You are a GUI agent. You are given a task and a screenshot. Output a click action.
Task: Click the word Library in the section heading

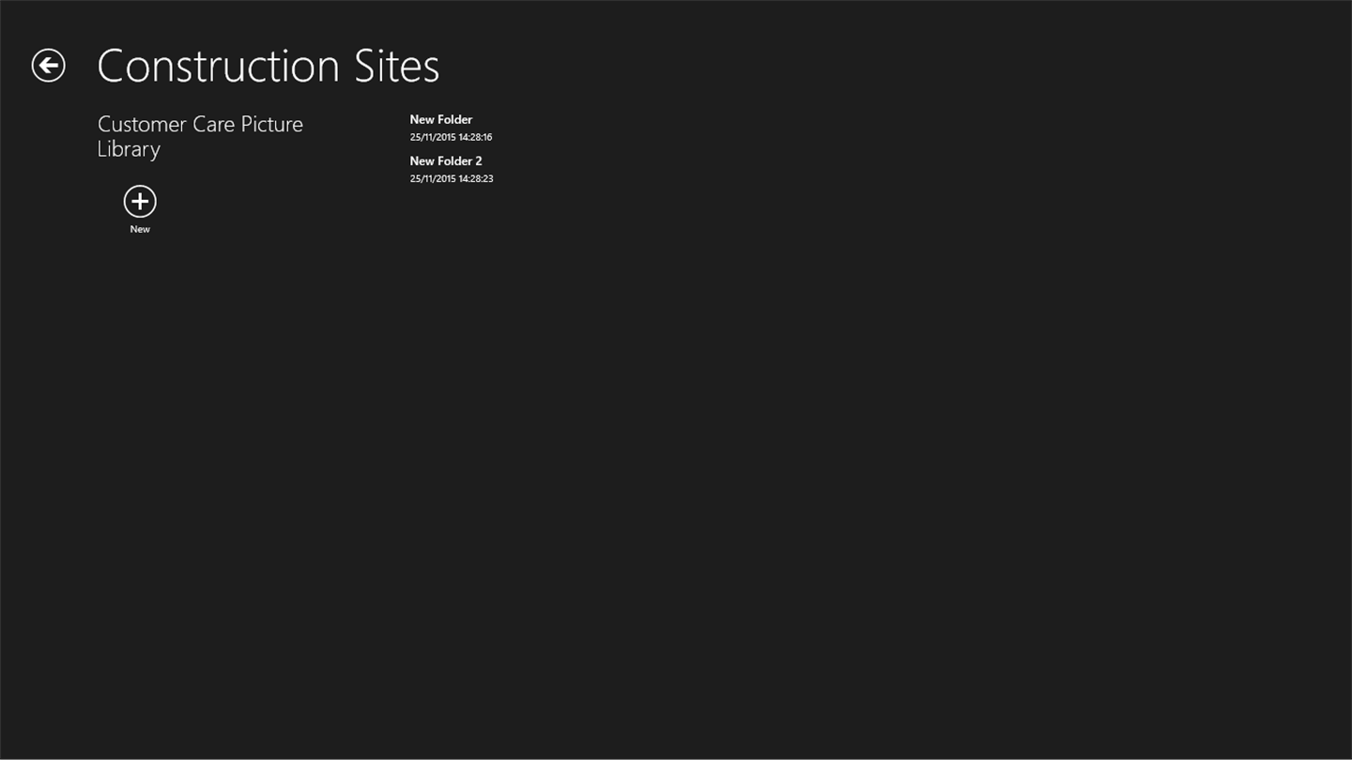[129, 149]
